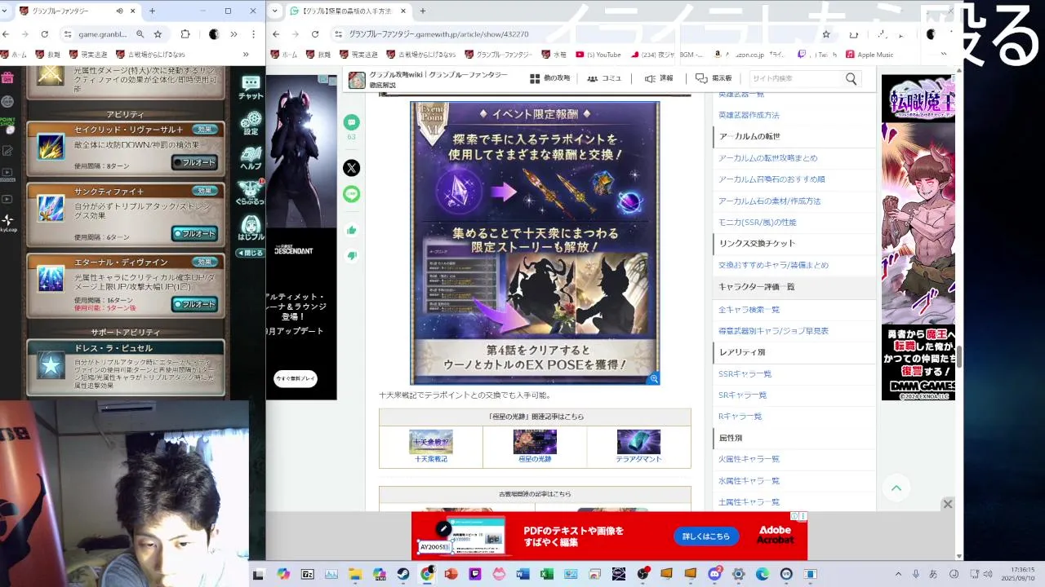1045x587 pixels.
Task: Click the note pencil icon in left game strip
Action: click(x=7, y=151)
